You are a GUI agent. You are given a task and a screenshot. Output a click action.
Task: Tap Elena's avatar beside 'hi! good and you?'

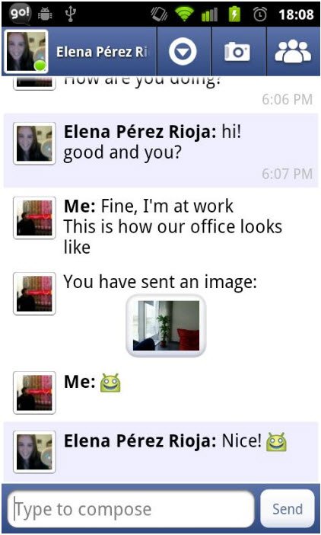point(34,143)
